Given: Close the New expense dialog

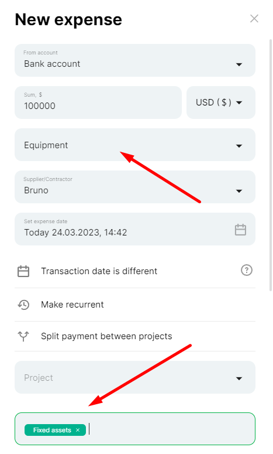Looking at the screenshot, I should (x=254, y=19).
